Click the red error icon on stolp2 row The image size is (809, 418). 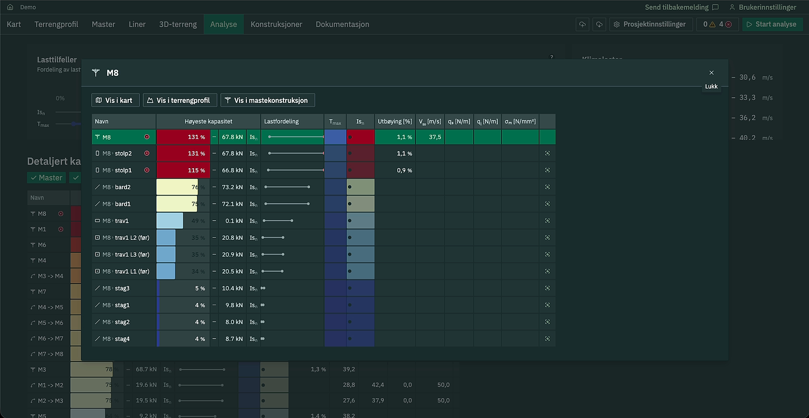pyautogui.click(x=147, y=154)
